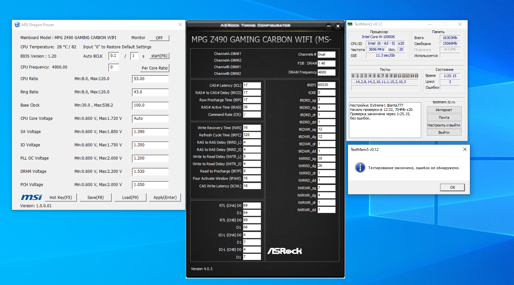Click the tRDWR_sg value field
This screenshot has height=285, width=514.
326,129
